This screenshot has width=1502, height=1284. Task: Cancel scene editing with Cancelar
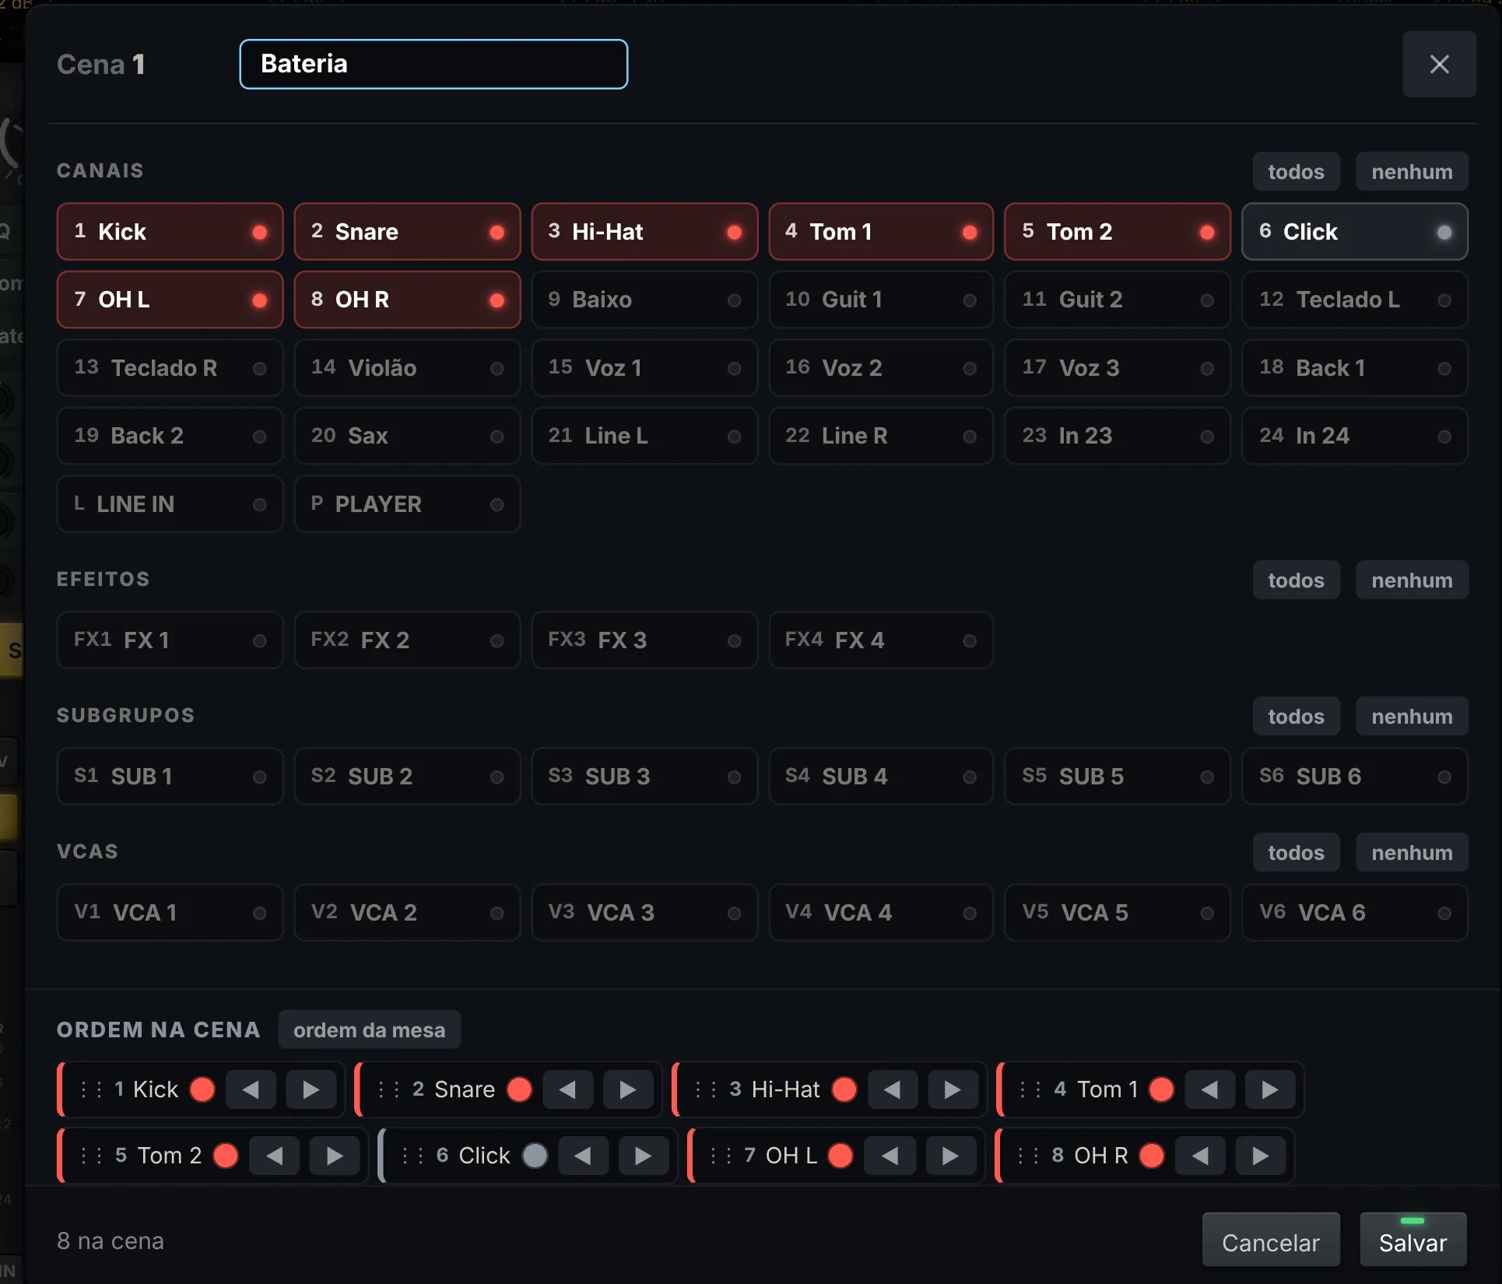1271,1240
